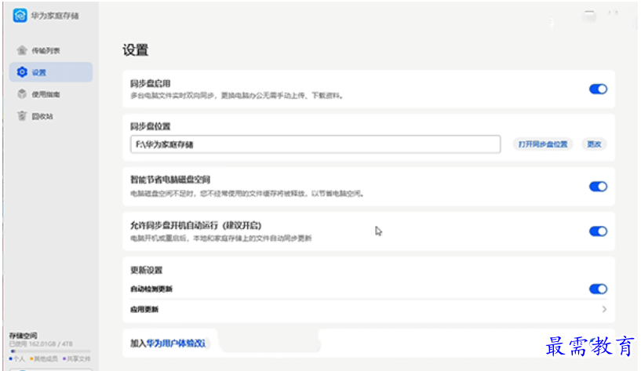
Task: Click the 设置 gear icon in sidebar
Action: click(22, 72)
